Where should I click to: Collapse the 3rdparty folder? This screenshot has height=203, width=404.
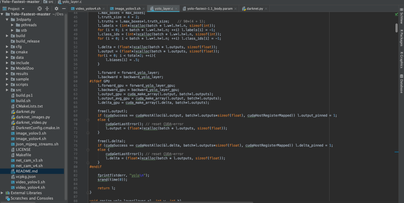pos(7,19)
